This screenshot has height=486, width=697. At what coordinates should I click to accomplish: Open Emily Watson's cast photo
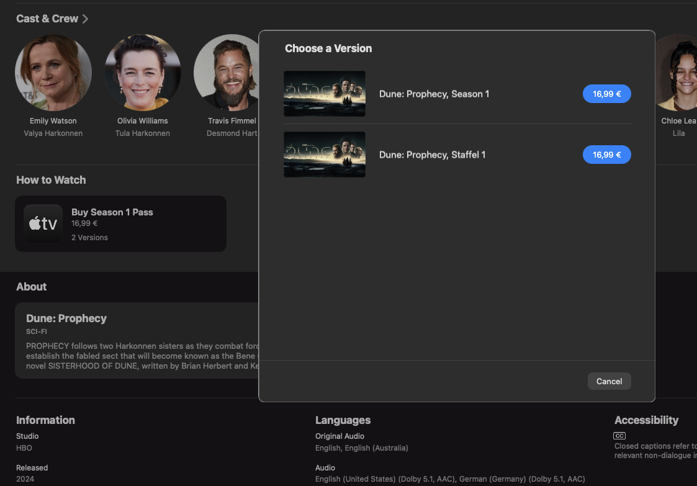[53, 73]
